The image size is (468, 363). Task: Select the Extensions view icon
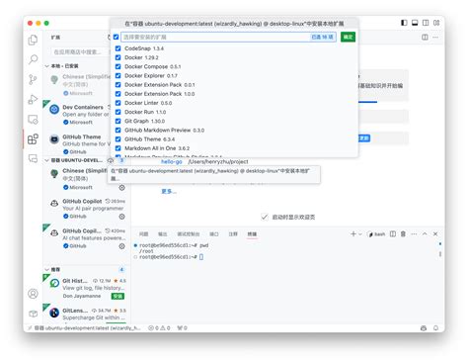click(x=33, y=139)
